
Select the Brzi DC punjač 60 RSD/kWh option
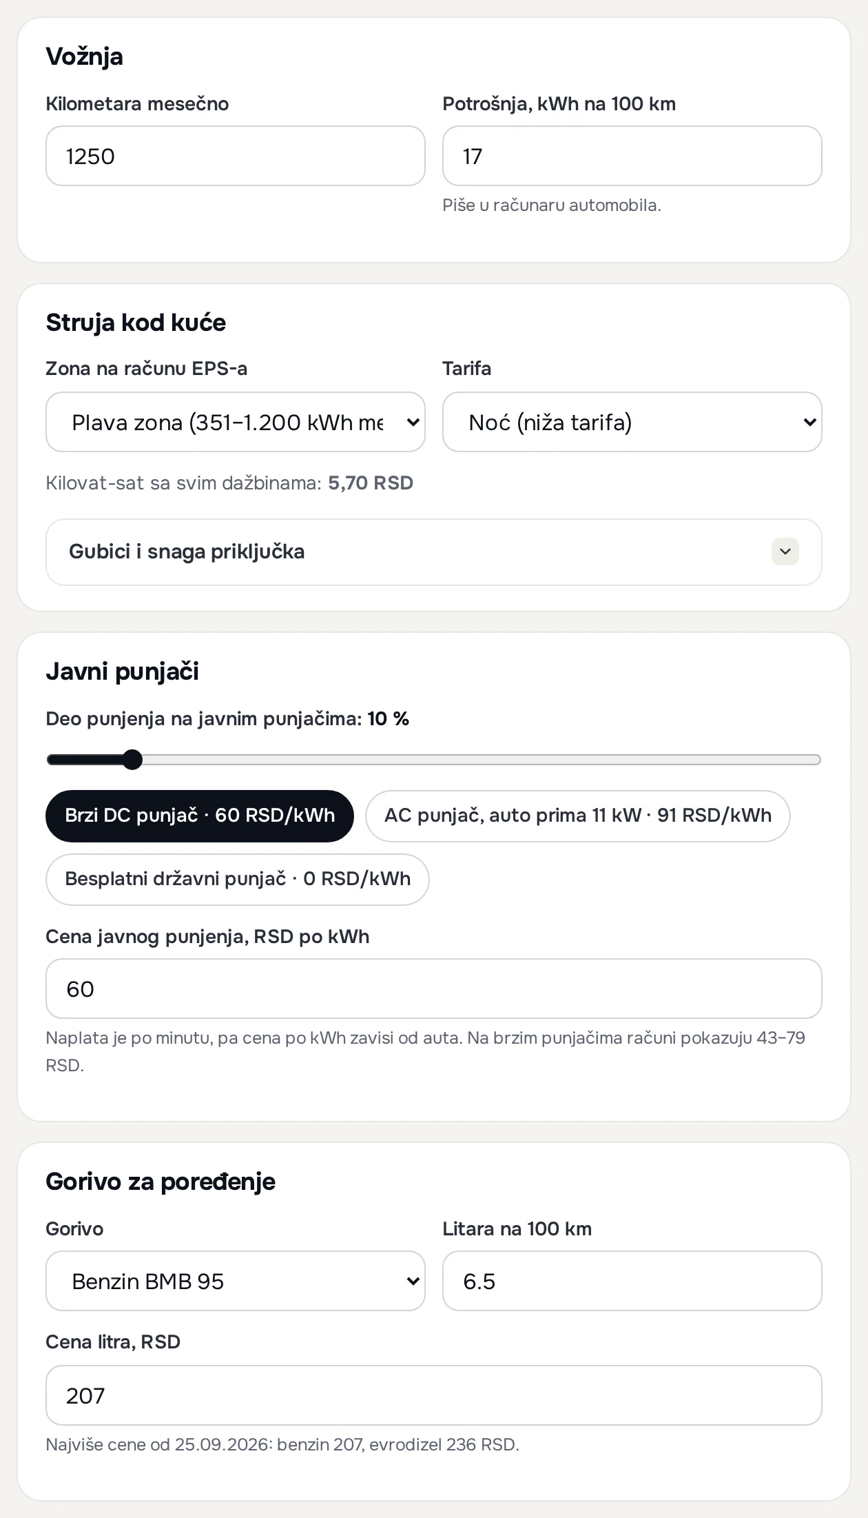[x=200, y=816]
